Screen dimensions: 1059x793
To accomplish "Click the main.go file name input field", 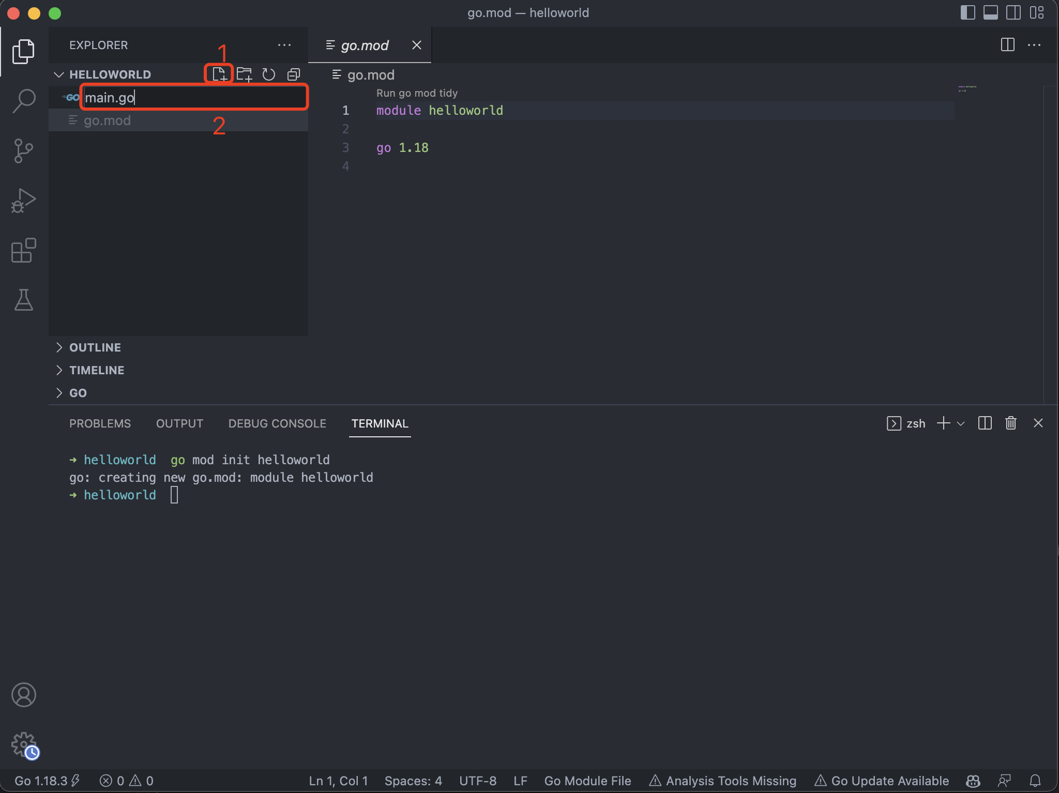I will click(194, 97).
